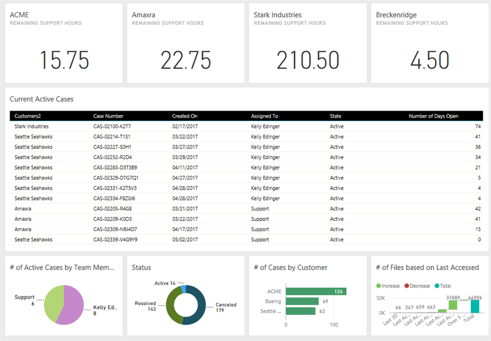Image resolution: width=491 pixels, height=341 pixels.
Task: Select the Total legend color dot
Action: click(x=437, y=286)
